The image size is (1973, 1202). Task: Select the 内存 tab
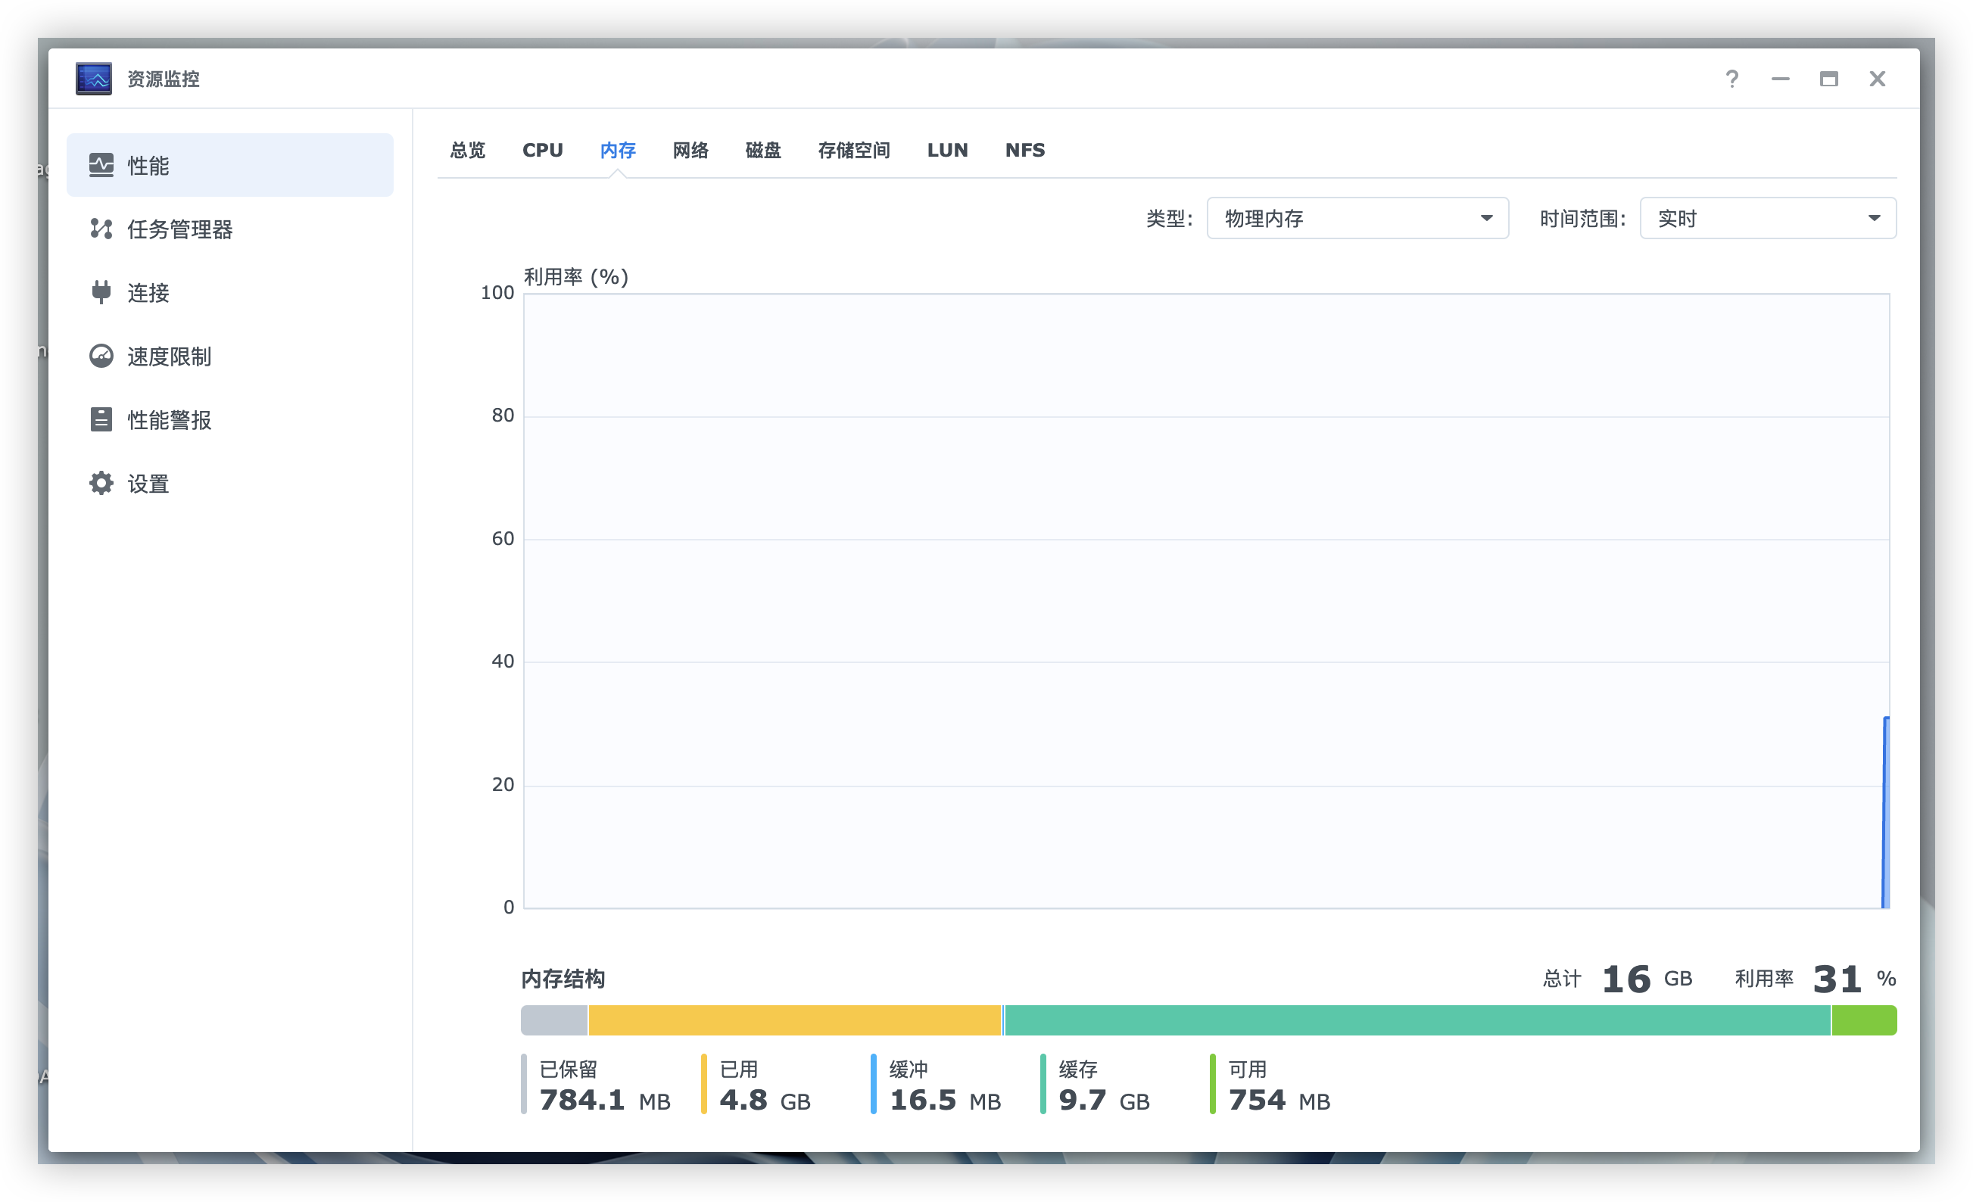[617, 150]
